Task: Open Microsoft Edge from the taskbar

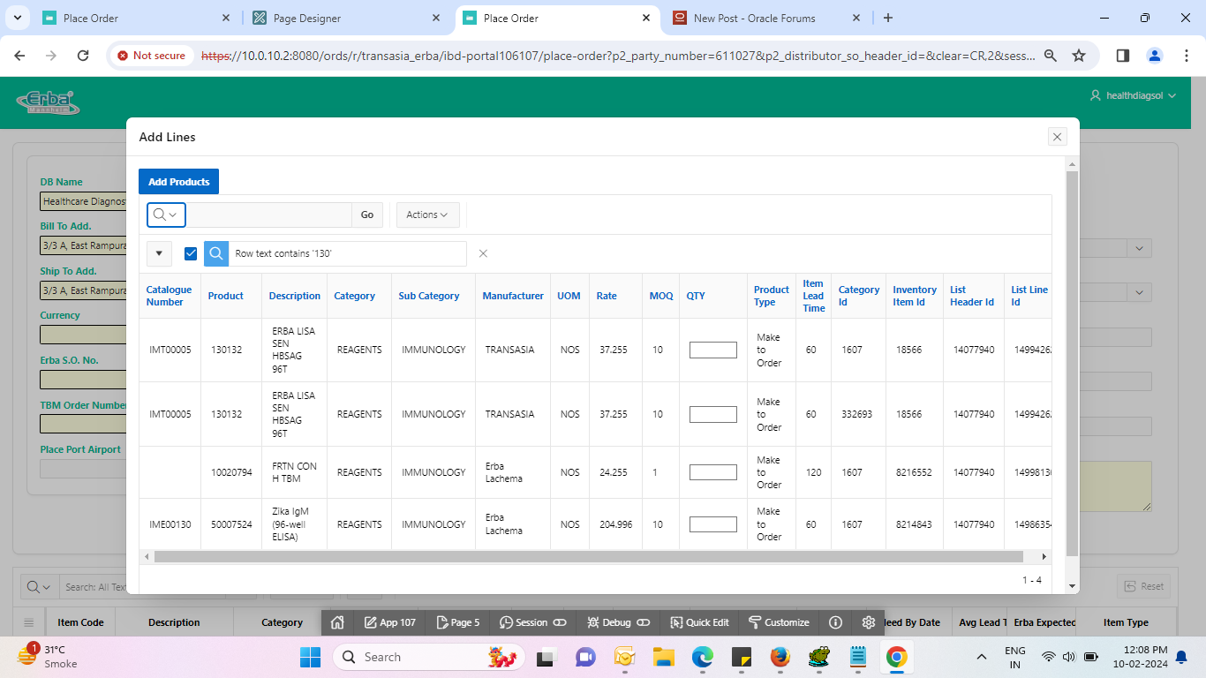Action: click(x=702, y=657)
